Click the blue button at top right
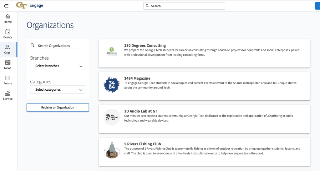The image size is (320, 171). coord(317,6)
